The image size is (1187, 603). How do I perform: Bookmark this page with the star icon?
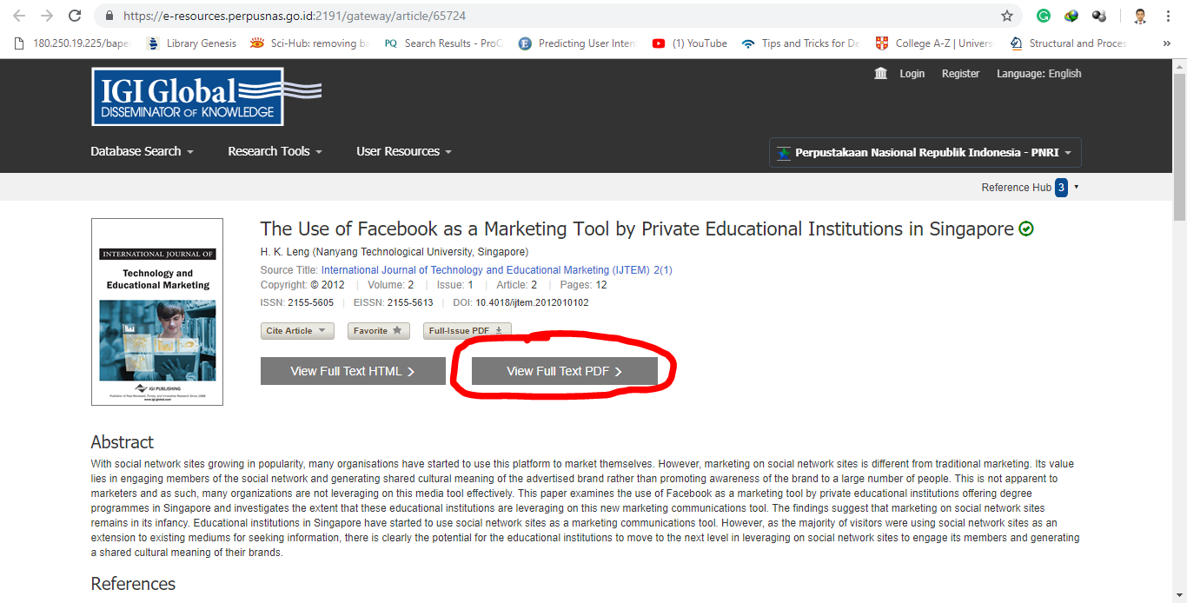(x=1007, y=16)
